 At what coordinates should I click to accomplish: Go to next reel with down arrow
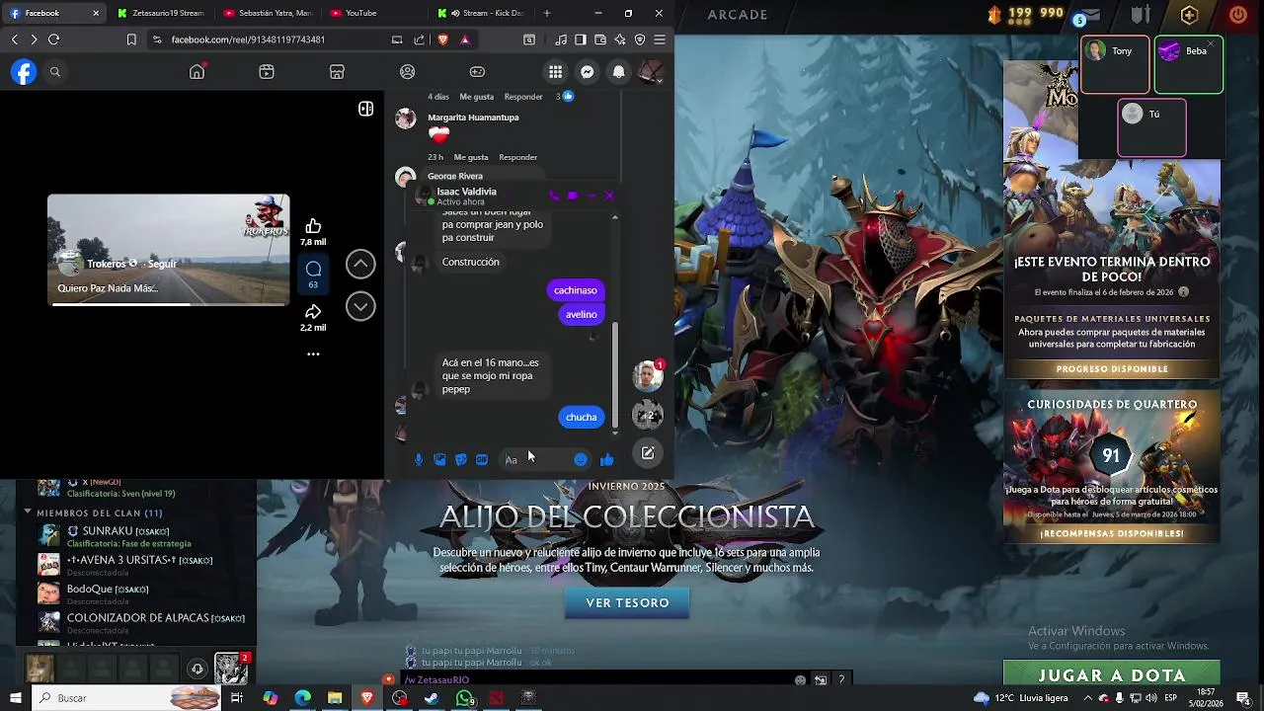360,307
